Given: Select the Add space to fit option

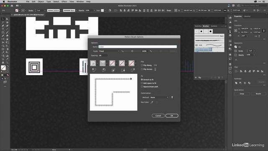Looking at the screenshot, I should point(142,83).
